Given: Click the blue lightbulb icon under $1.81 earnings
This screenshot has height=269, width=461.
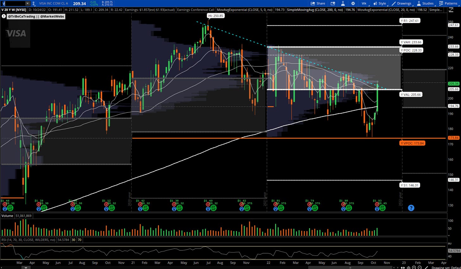Looking at the screenshot, I should point(275,209).
